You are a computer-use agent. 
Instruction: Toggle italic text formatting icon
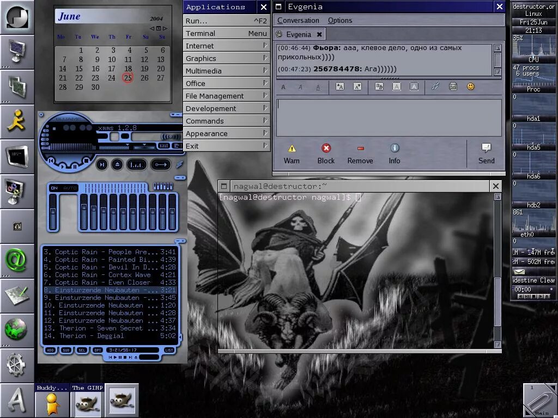[301, 87]
